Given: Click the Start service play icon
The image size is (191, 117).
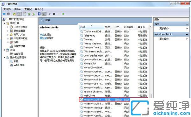Looking at the screenshot, I should [50, 14].
